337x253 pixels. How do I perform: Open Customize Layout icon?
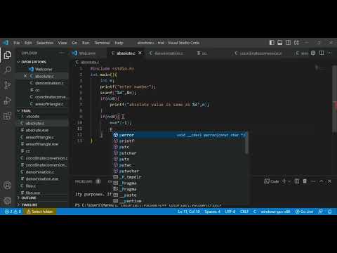[296, 43]
